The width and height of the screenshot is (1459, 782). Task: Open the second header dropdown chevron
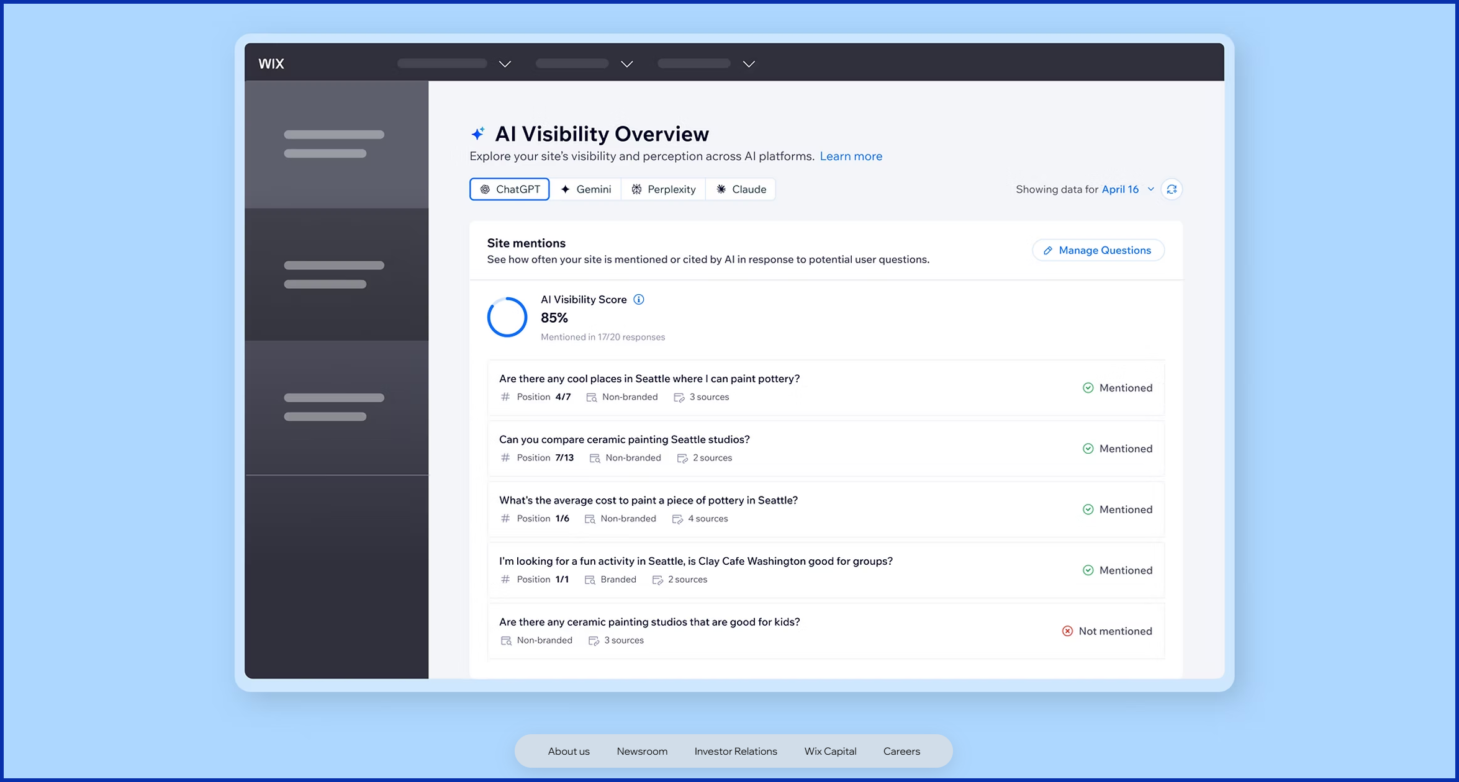coord(627,64)
